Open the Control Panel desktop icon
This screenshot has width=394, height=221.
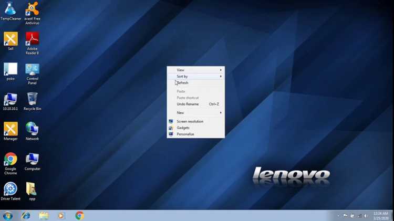tap(32, 73)
